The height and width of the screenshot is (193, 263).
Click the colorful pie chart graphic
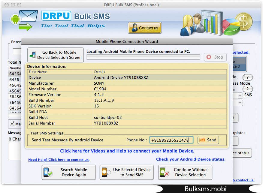coord(231,27)
